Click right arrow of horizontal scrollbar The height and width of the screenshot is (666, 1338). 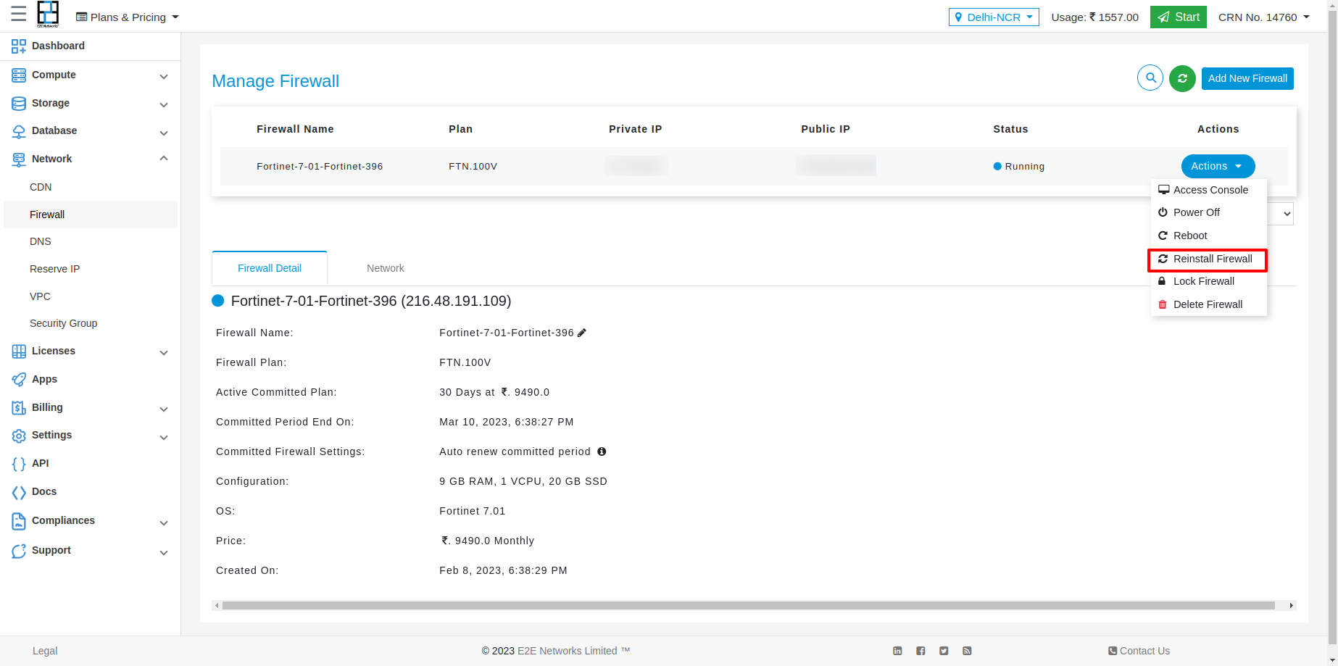coord(1291,605)
